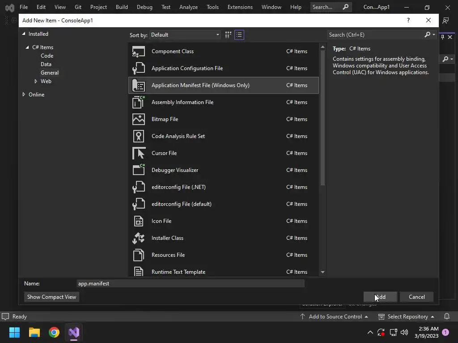The image size is (458, 343).
Task: Open the File menu
Action: (x=24, y=7)
